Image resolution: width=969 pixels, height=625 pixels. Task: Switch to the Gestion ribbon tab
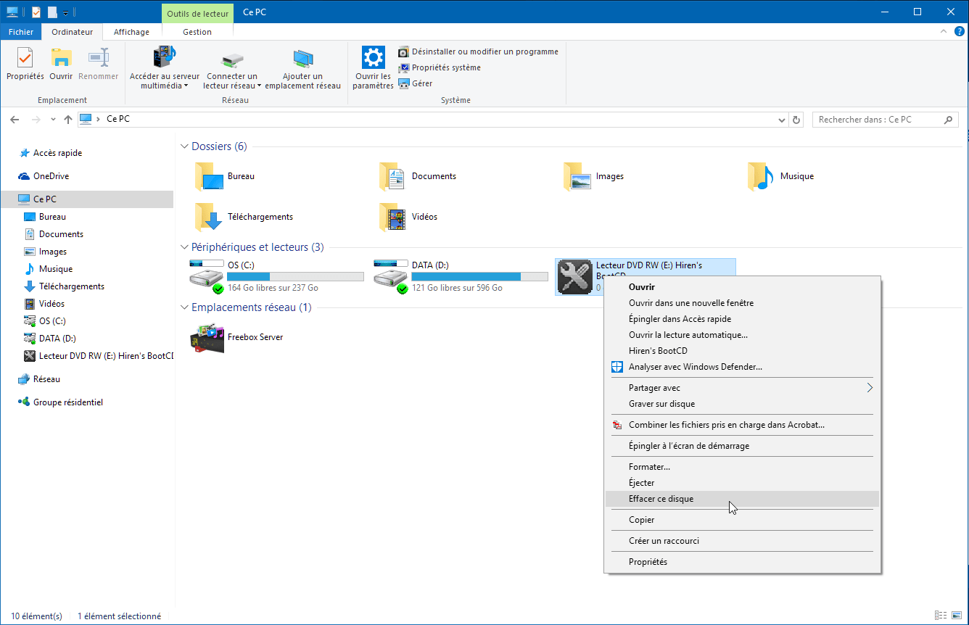point(197,32)
